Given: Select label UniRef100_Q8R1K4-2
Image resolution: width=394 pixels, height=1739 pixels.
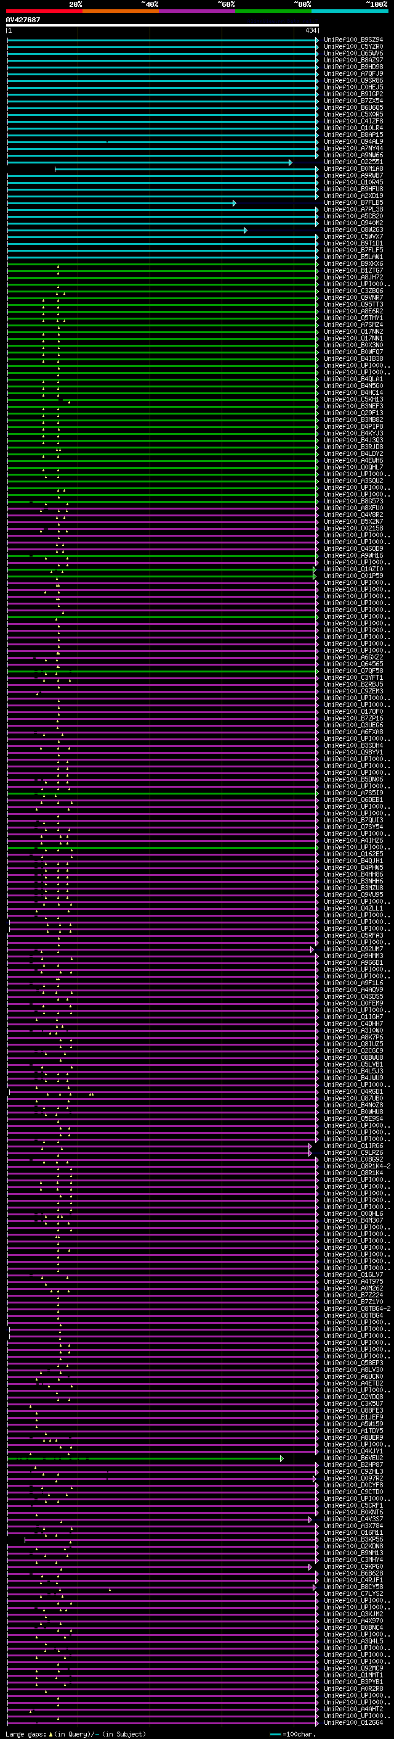Looking at the screenshot, I should click(x=357, y=1167).
